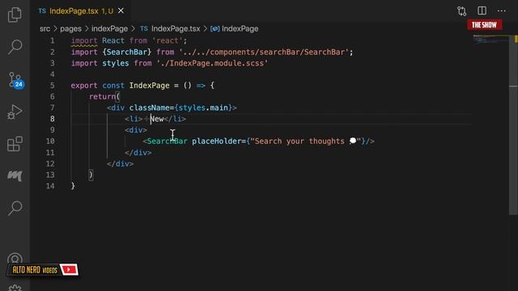This screenshot has height=291, width=518.
Task: Open Search in the activity bar
Action: tap(15, 47)
